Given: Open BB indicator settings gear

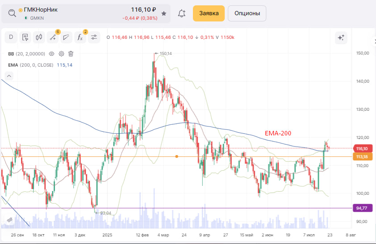Looking at the screenshot, I should click(x=61, y=54).
